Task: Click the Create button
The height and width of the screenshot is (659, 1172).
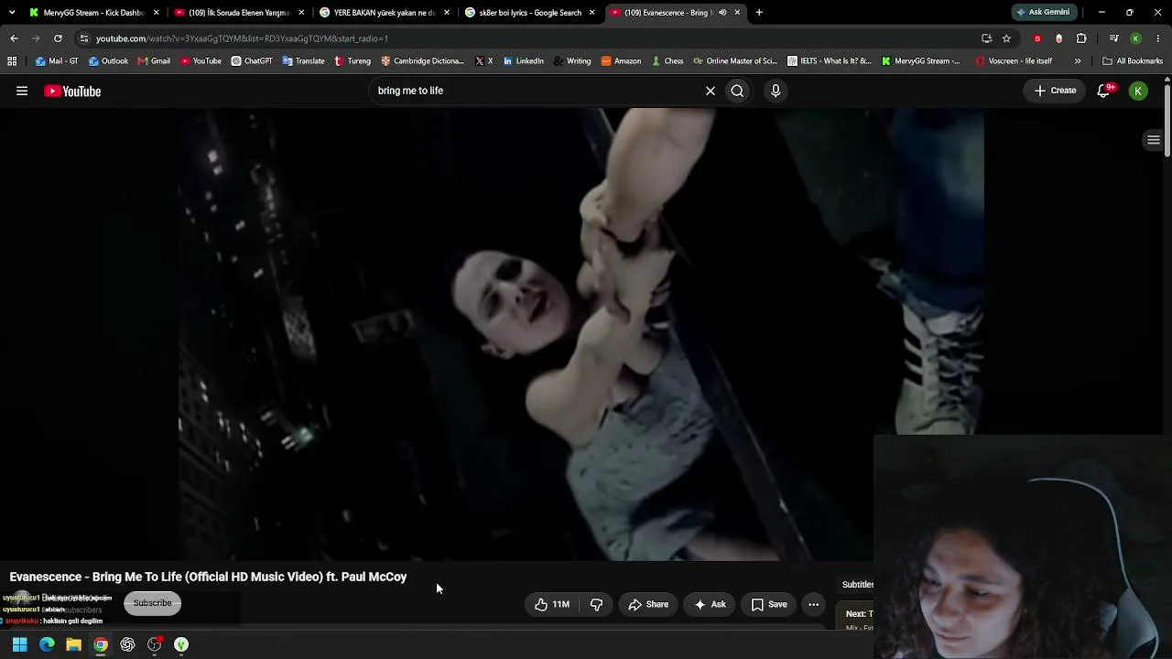Action: 1055,91
